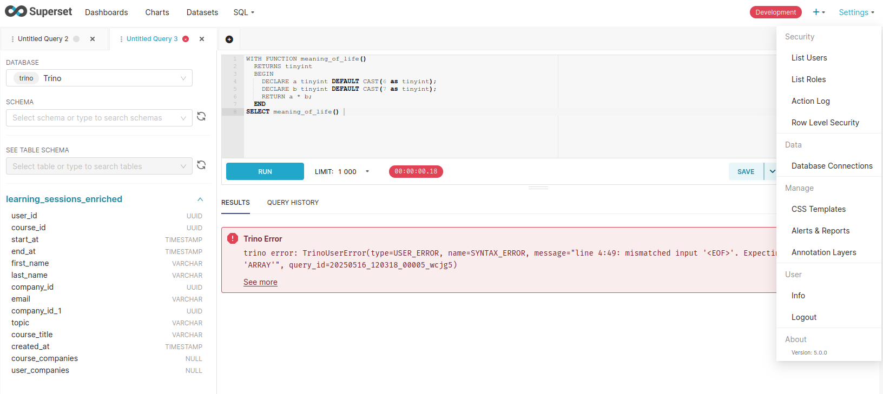
Task: Go to Datasets
Action: [202, 12]
